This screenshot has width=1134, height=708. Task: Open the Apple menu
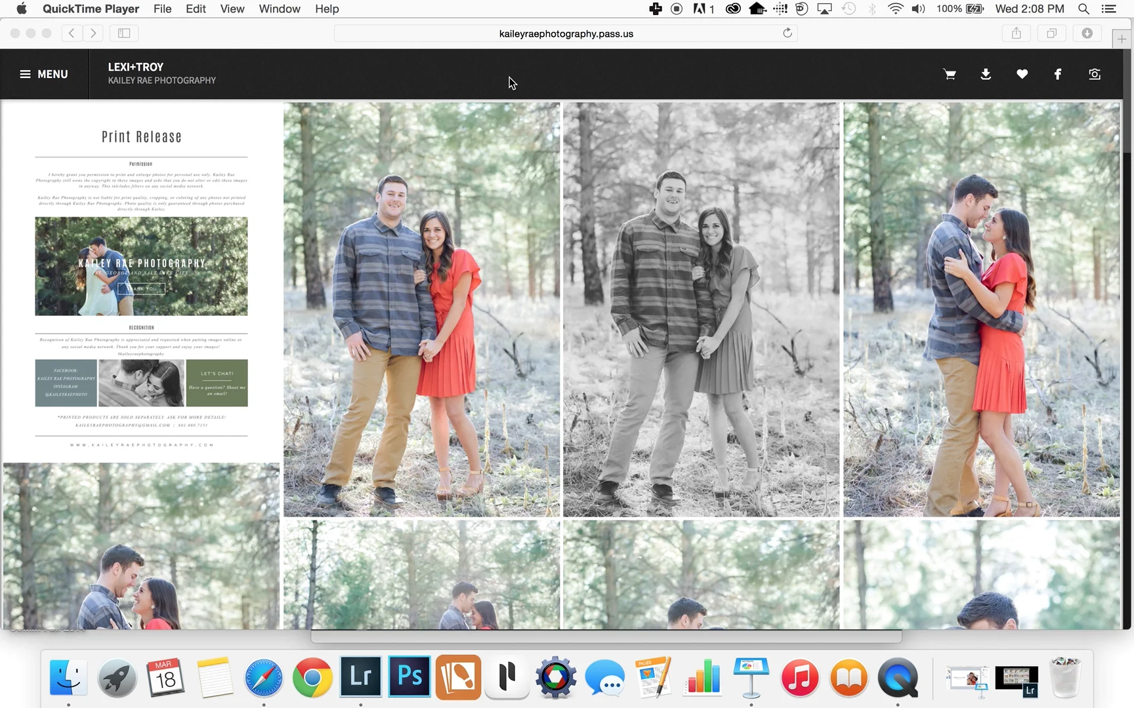[22, 9]
